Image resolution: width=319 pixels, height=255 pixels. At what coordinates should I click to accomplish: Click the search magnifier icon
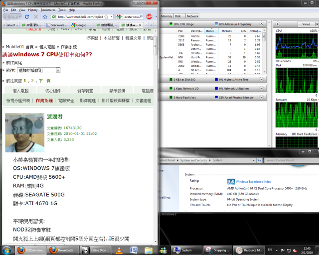(141, 16)
